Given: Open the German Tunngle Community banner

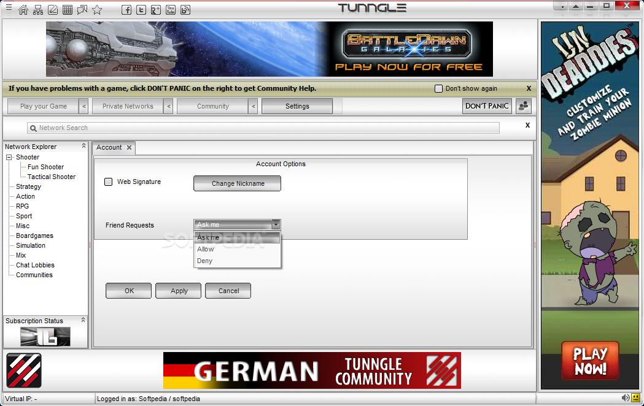Looking at the screenshot, I should click(x=312, y=370).
